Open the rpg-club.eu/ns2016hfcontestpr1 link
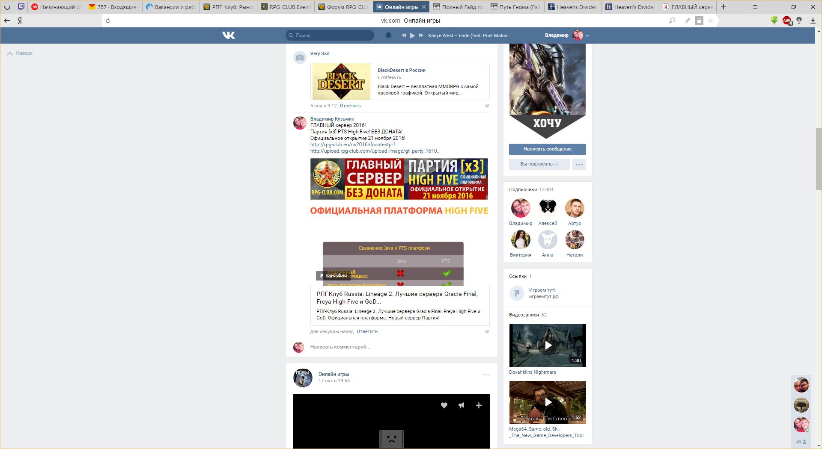822x449 pixels. coord(353,145)
